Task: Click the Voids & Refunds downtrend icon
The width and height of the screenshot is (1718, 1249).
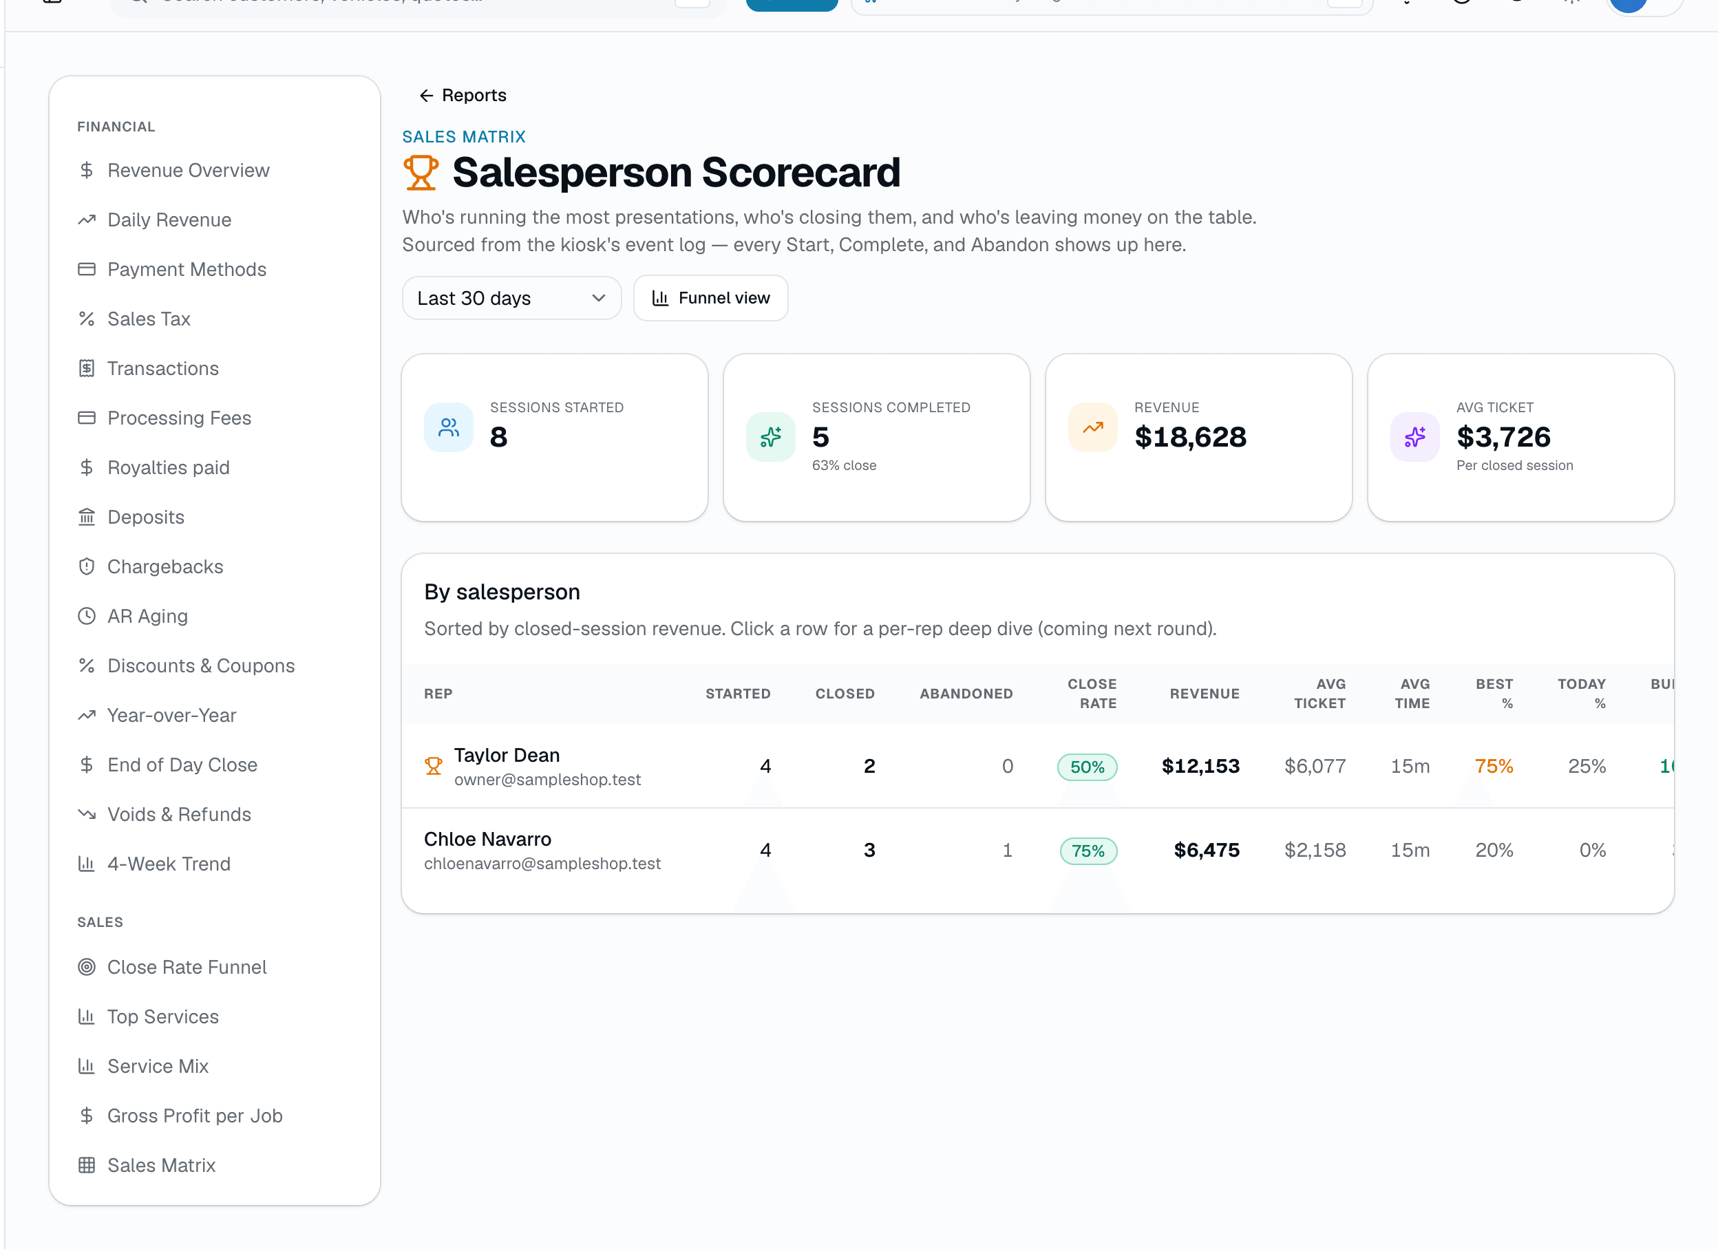Action: coord(86,814)
